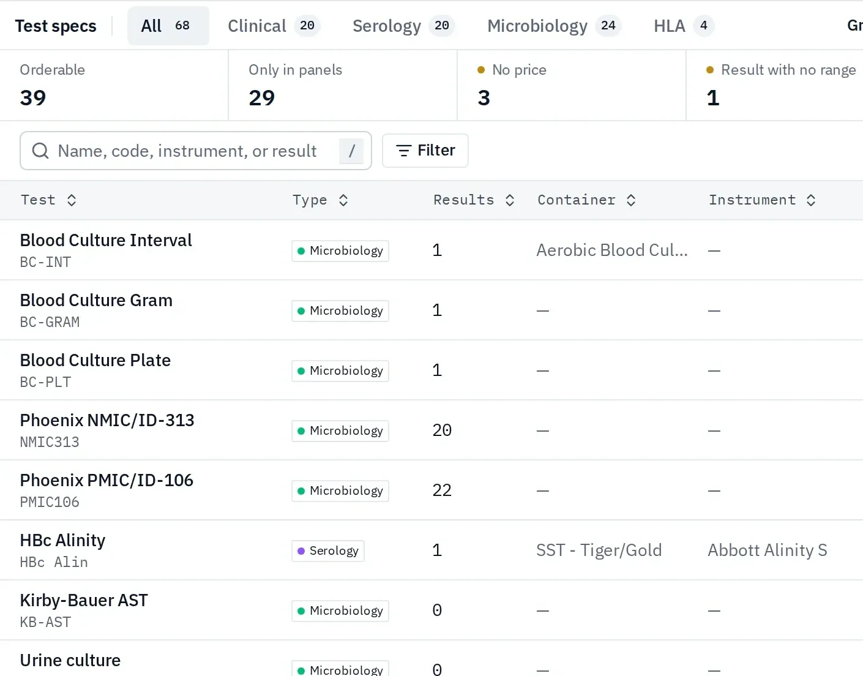The width and height of the screenshot is (863, 676).
Task: Open the Serology tab
Action: (403, 26)
